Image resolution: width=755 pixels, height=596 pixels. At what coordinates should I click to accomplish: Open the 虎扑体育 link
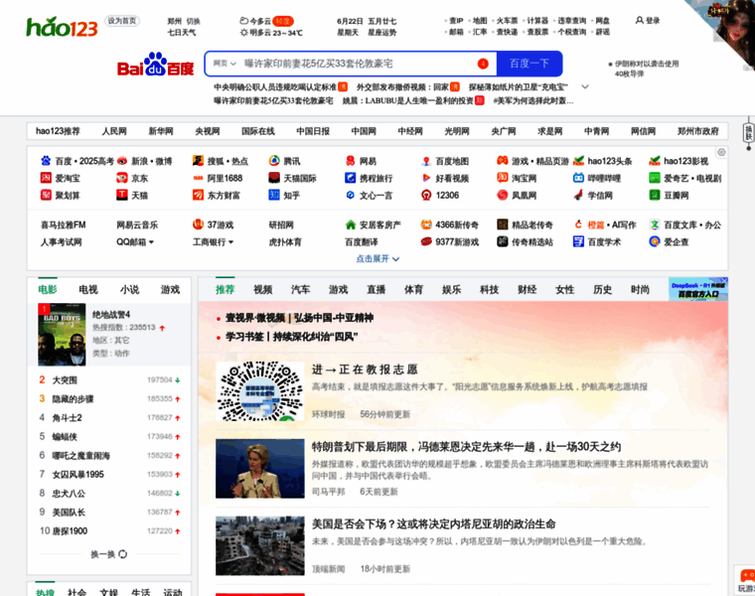coord(285,241)
